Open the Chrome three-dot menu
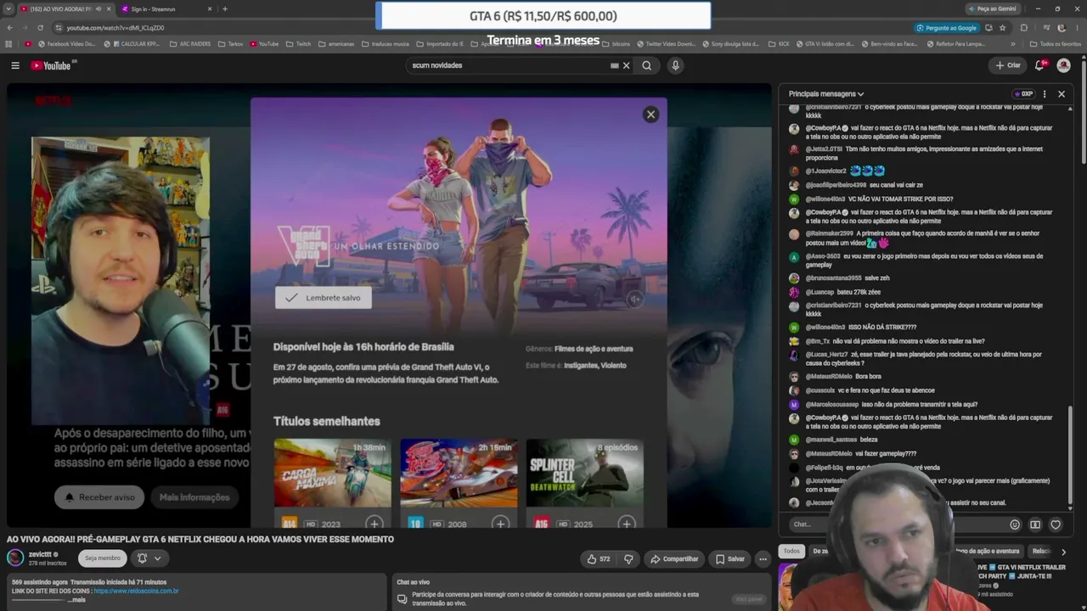Viewport: 1087px width, 611px height. pyautogui.click(x=1076, y=28)
